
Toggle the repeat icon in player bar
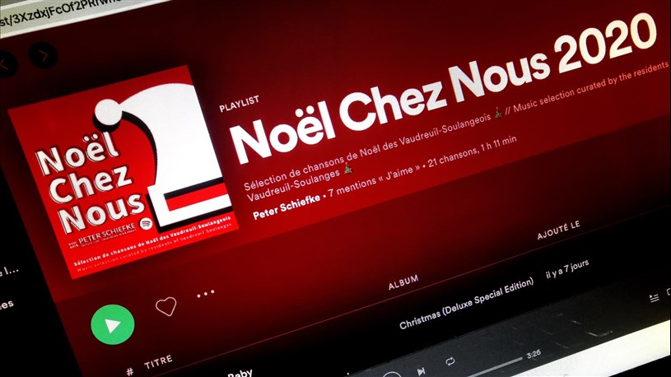[450, 361]
